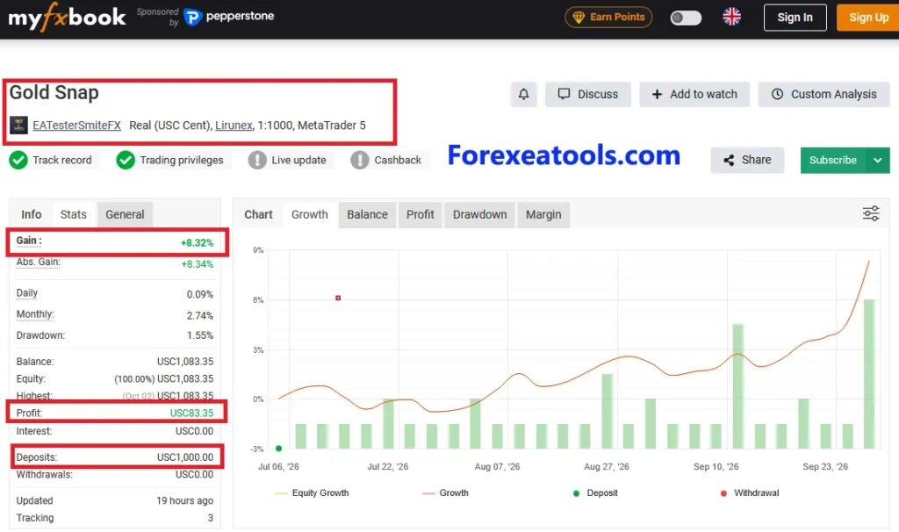Toggle Withdrawal series in chart legend
Image resolution: width=899 pixels, height=532 pixels.
pyautogui.click(x=750, y=493)
